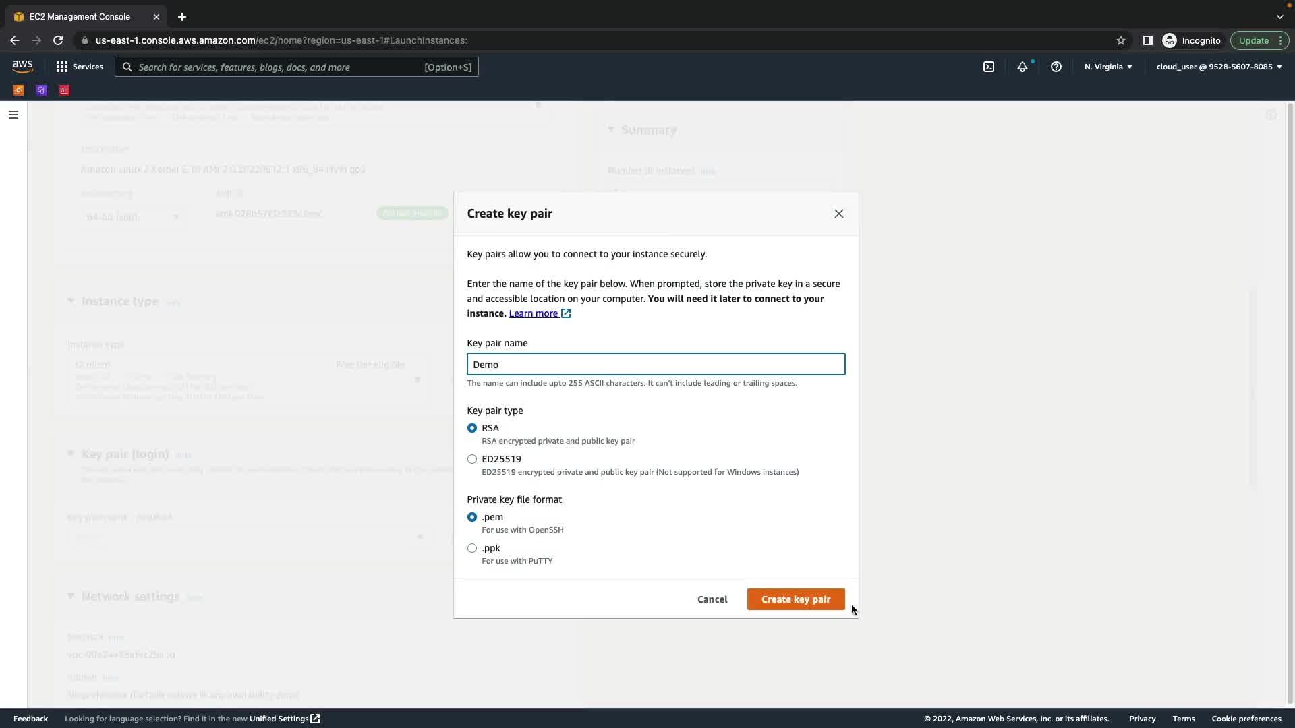Click the orange pinned service shortcut
Image resolution: width=1295 pixels, height=728 pixels.
[x=18, y=90]
